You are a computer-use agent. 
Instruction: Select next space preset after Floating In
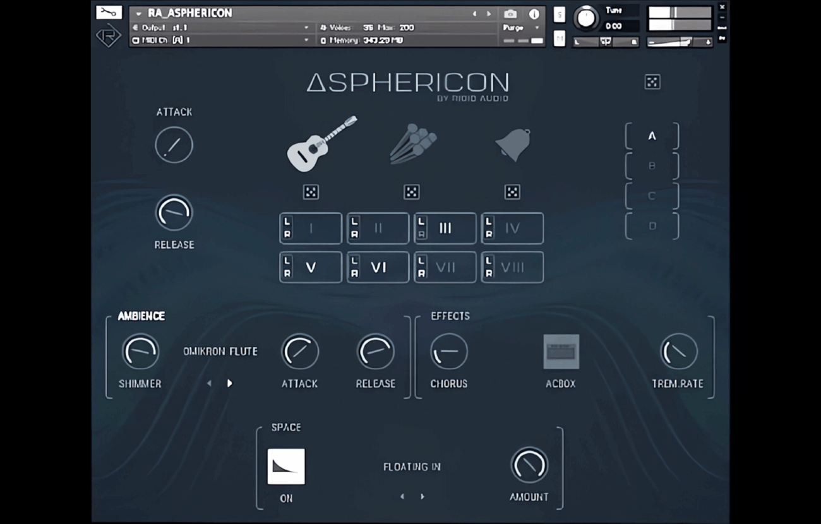422,497
